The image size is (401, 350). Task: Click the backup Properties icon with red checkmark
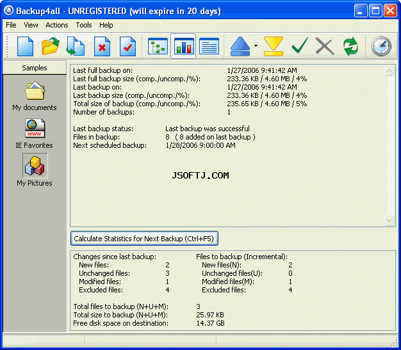point(127,46)
